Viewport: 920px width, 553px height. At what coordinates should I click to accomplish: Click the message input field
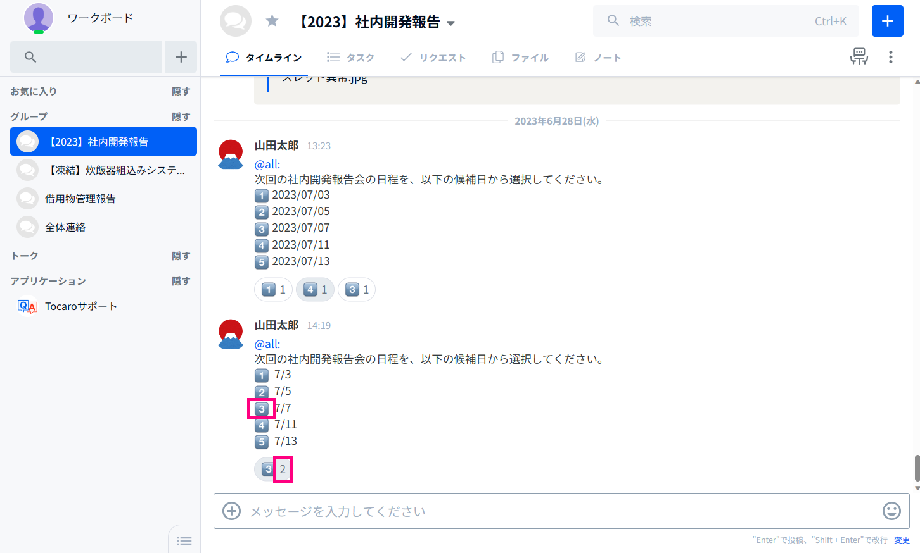tap(561, 511)
